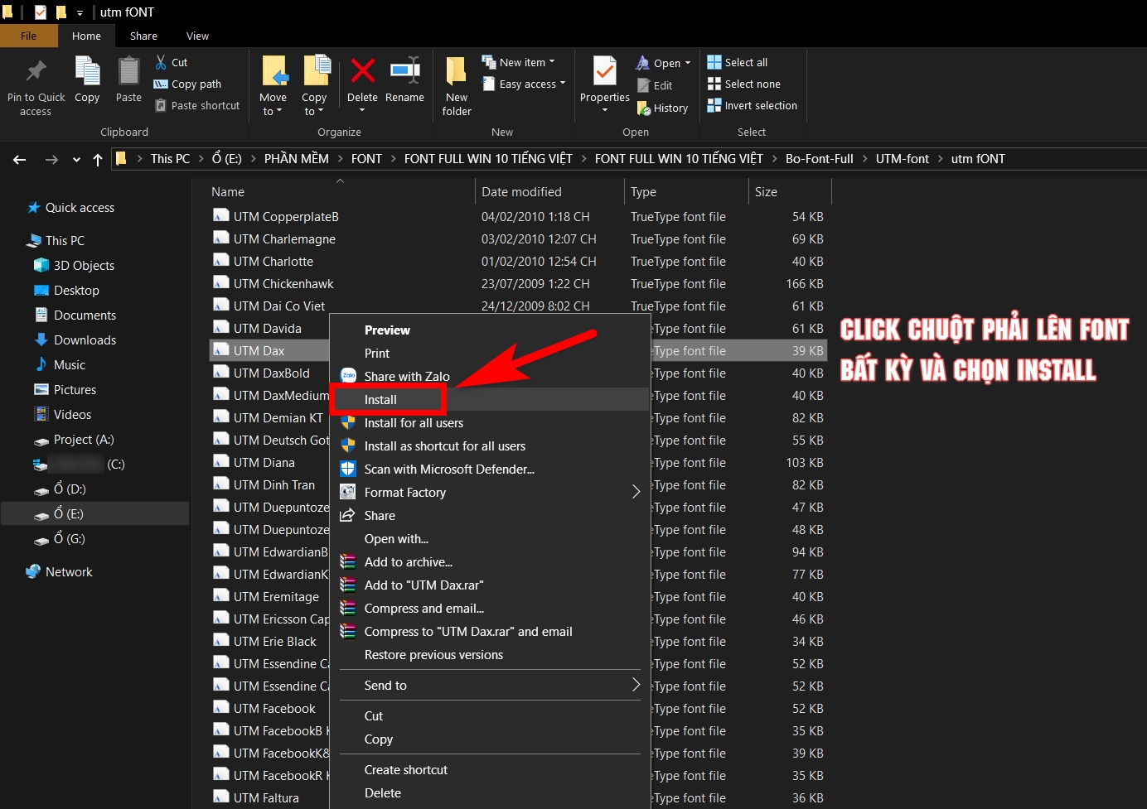
Task: Open recent locations dropdown arrow
Action: click(x=76, y=160)
